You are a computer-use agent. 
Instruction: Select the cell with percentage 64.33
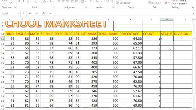pos(131,38)
